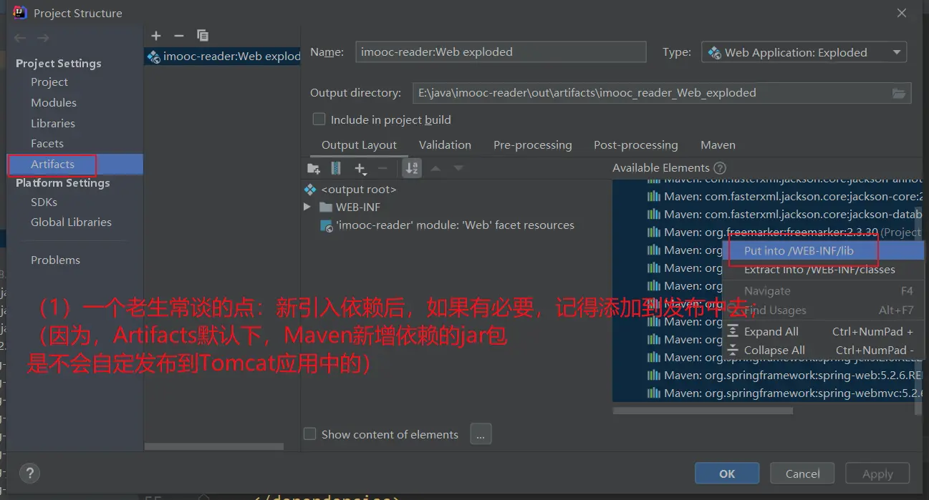Select Maven jackson-databind library row
The width and height of the screenshot is (929, 500).
pyautogui.click(x=767, y=214)
